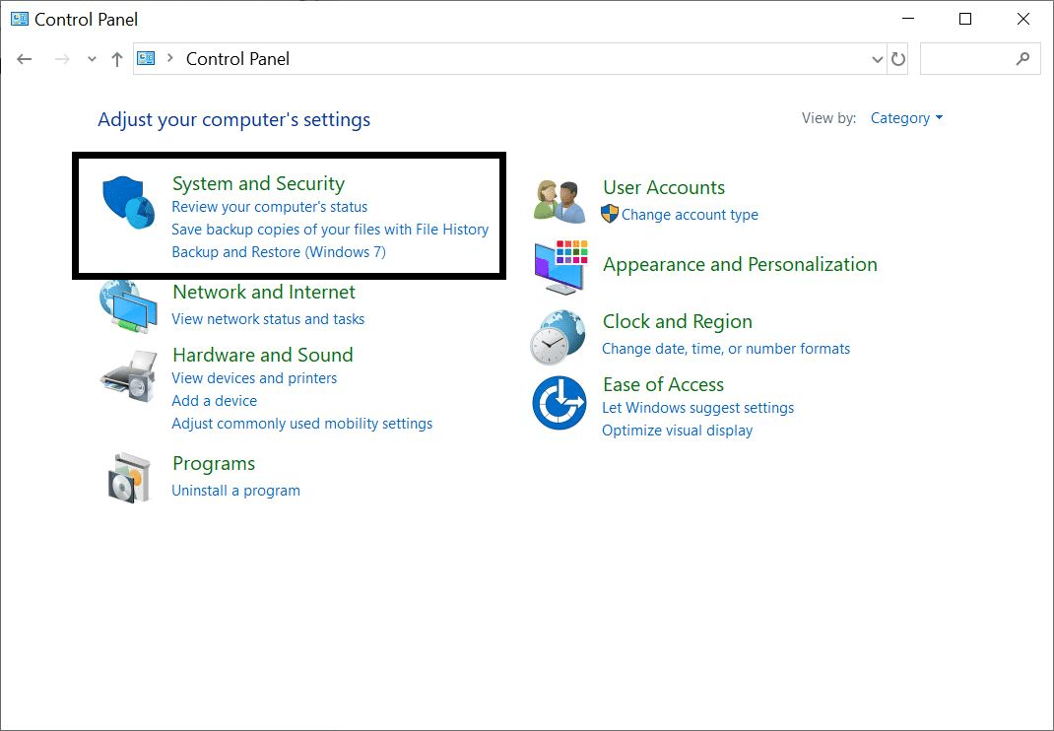Expand the address bar history dropdown arrow
Screen dimensions: 1054x731
pyautogui.click(x=877, y=58)
